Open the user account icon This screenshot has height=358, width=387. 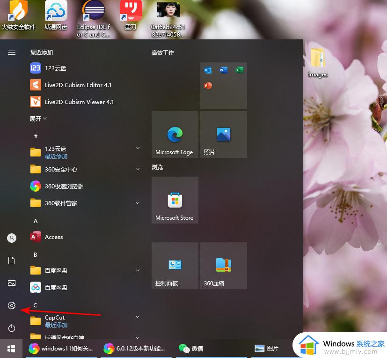pos(12,238)
